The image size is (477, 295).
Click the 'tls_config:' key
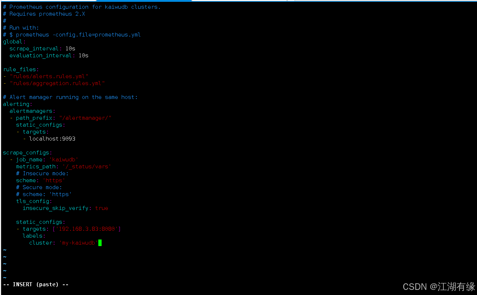(x=34, y=201)
